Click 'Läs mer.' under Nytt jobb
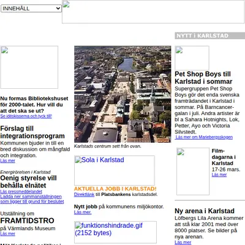This screenshot has height=245, width=245. [x=83, y=213]
